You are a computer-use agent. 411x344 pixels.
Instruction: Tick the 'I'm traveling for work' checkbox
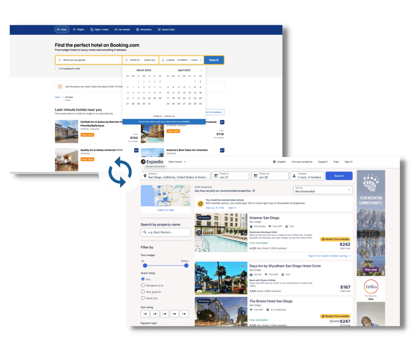[56, 69]
